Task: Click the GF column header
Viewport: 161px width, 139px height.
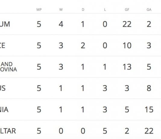Action: tap(127, 10)
